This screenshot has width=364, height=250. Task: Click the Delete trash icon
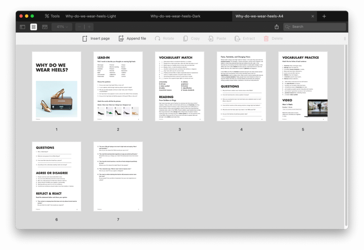273,38
